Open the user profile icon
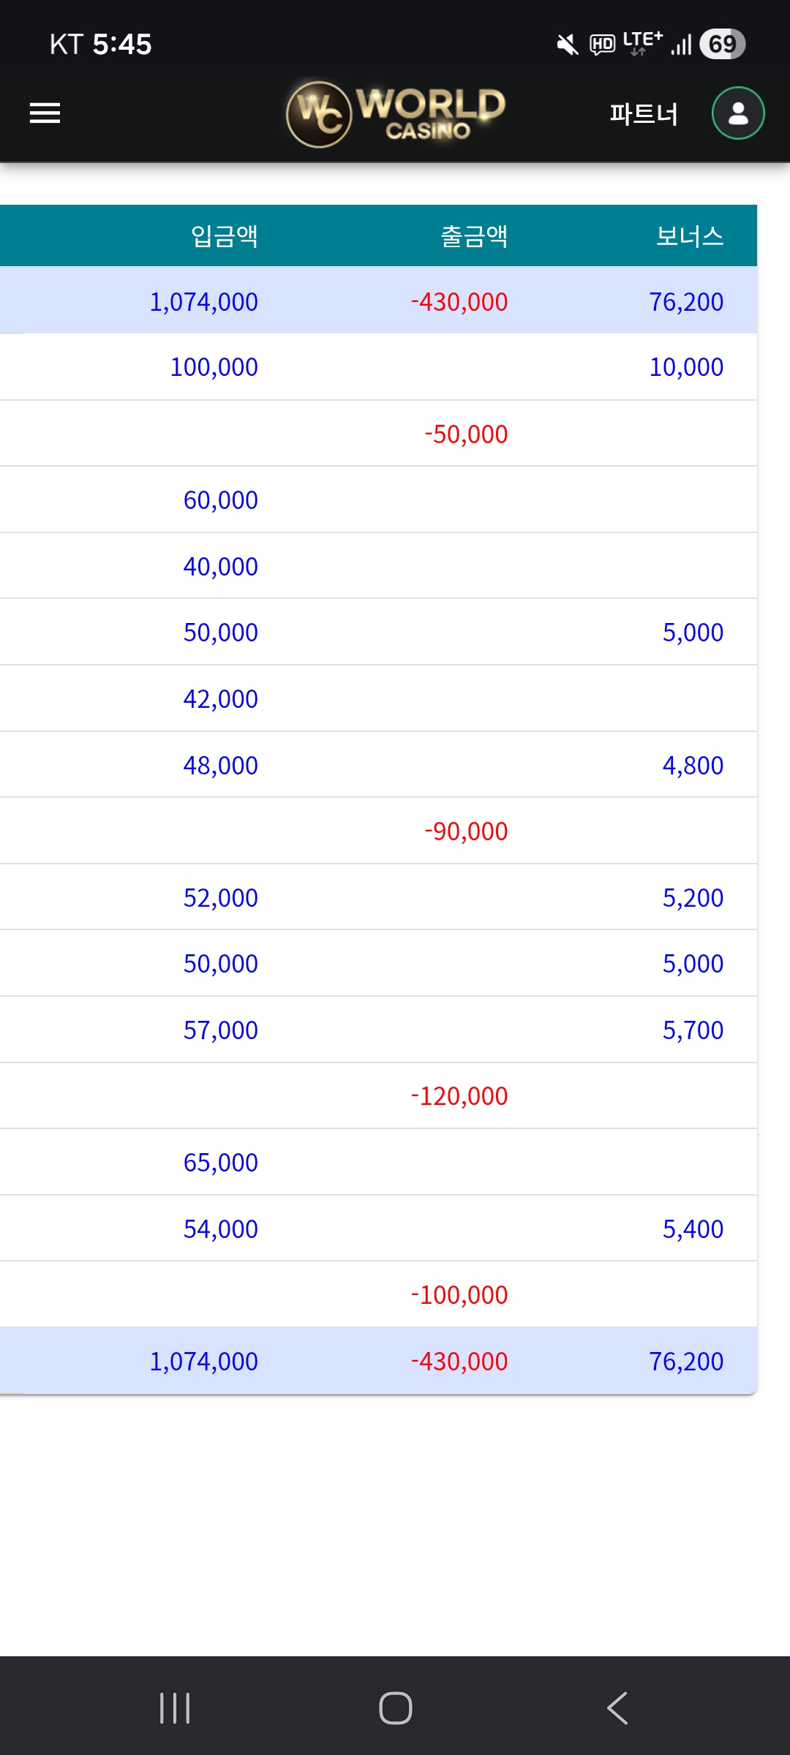790x1755 pixels. point(738,113)
